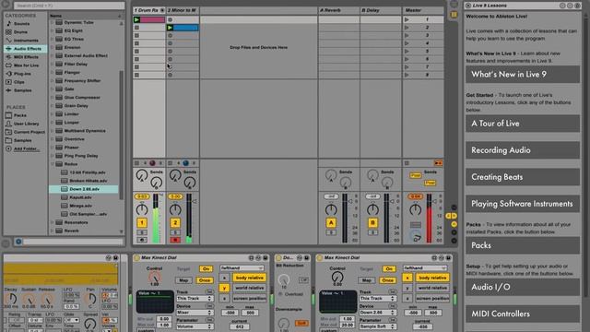Viewport: 590px width, 332px height.
Task: Toggle On button in first Kinect Dial
Action: click(206, 268)
